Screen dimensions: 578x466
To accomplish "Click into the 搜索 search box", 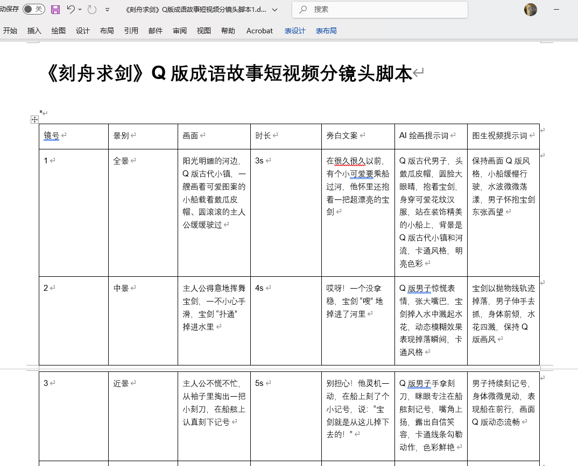I will [380, 10].
